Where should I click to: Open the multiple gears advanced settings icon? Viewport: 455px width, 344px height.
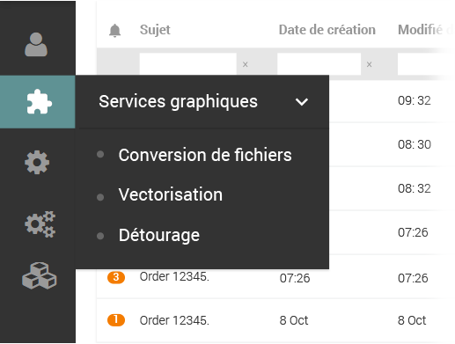pos(40,224)
